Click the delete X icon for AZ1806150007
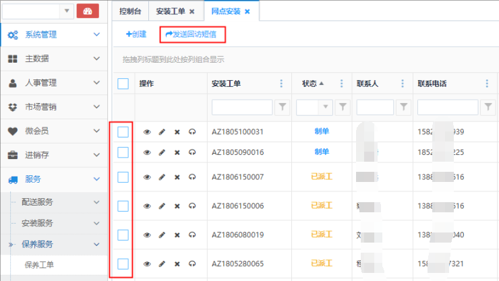 [x=177, y=177]
